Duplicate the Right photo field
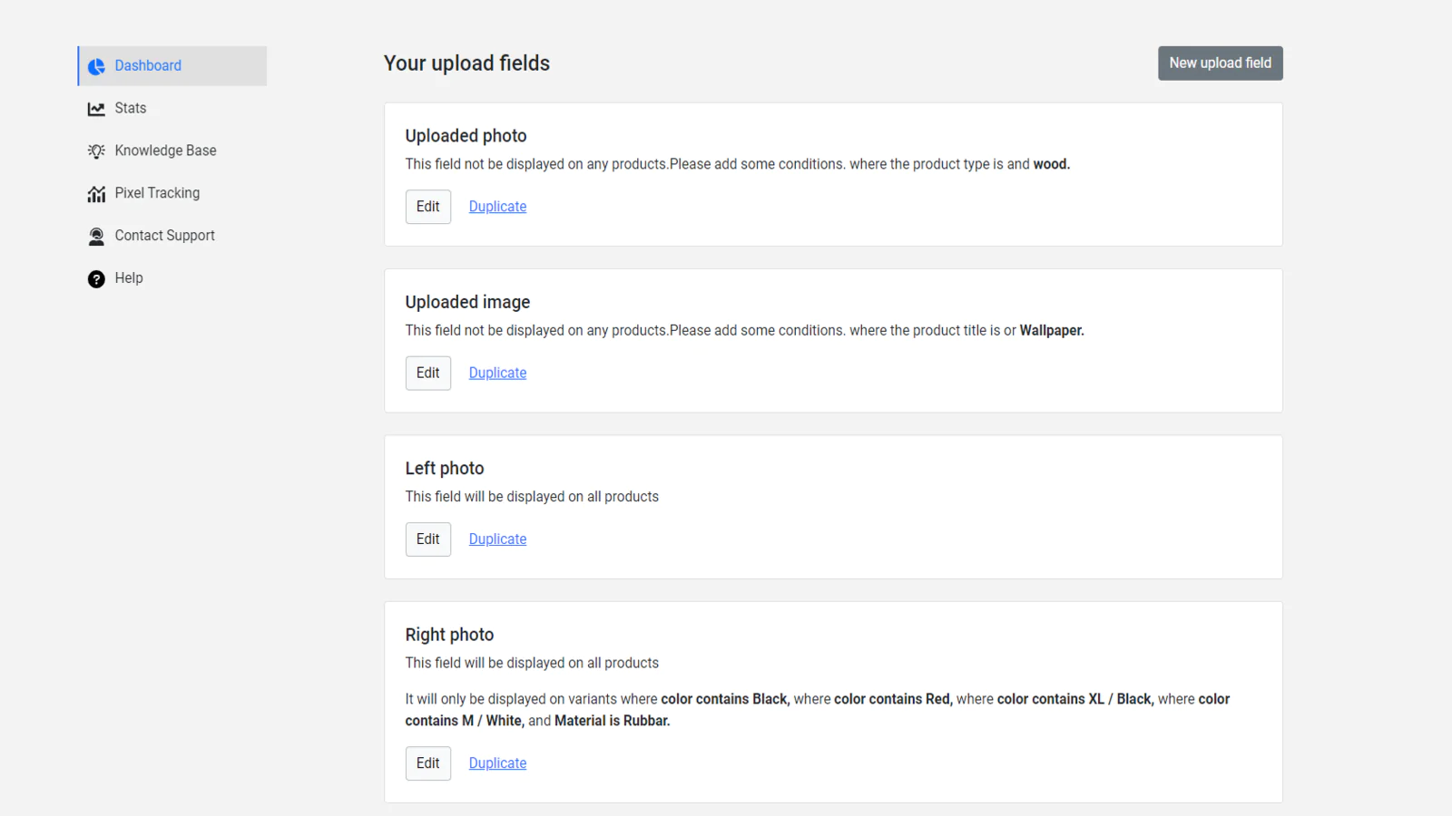 497,763
